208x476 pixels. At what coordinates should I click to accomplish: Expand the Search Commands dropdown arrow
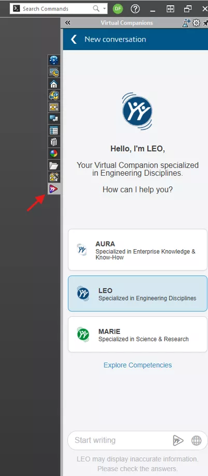tap(104, 8)
